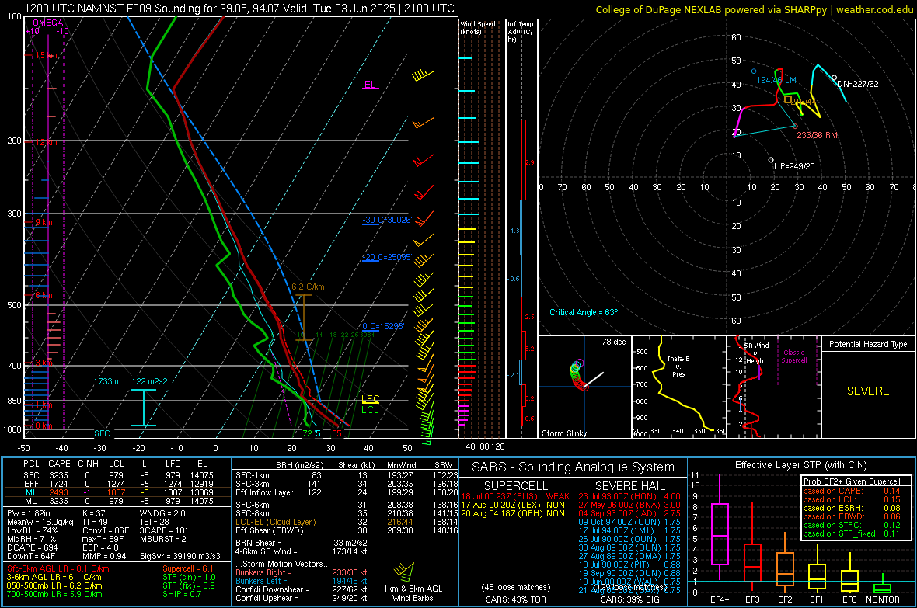Click the "SFC-1km" shear table row

click(x=347, y=475)
